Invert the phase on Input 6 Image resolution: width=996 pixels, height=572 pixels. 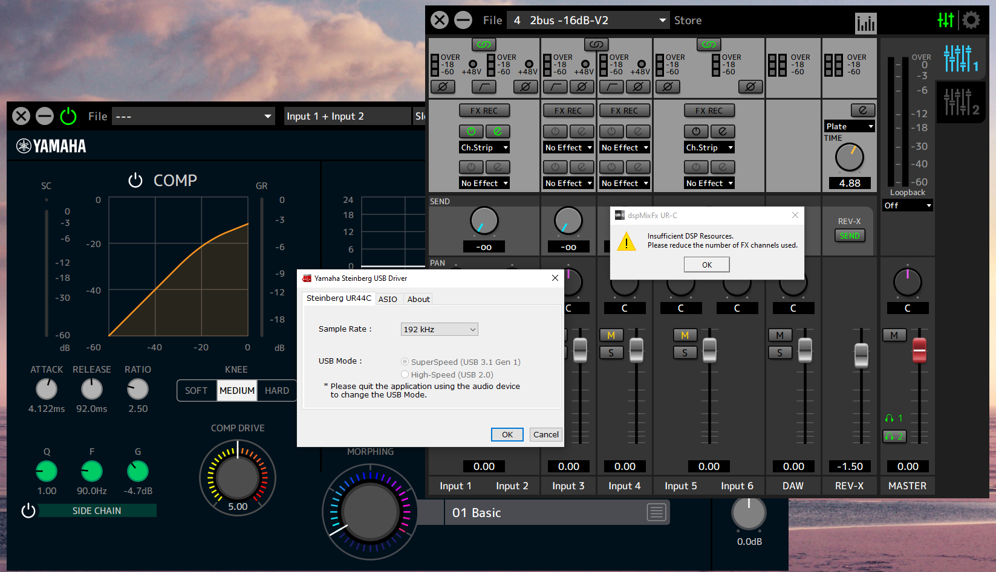pos(750,87)
